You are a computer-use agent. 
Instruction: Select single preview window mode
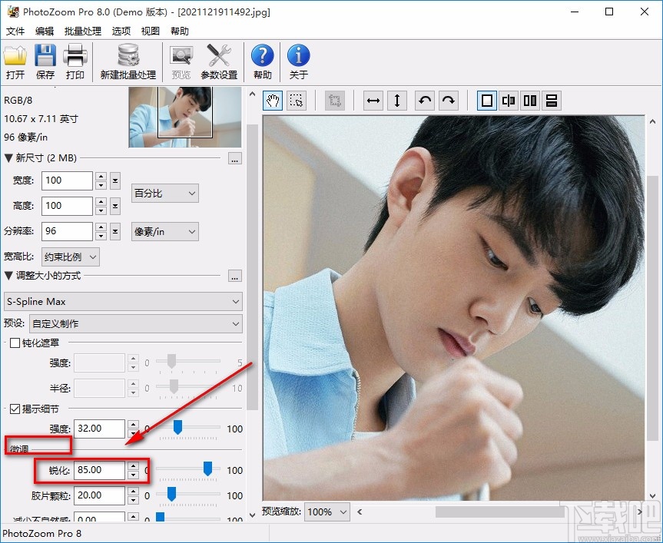pos(486,101)
